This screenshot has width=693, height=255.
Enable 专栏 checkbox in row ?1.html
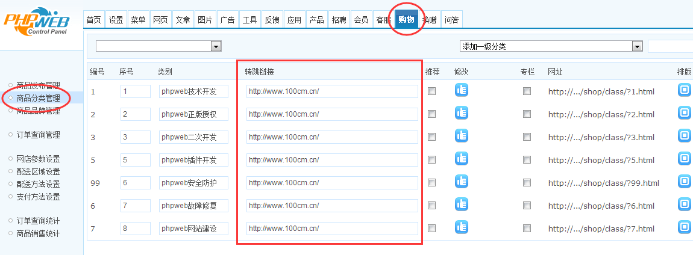click(527, 91)
